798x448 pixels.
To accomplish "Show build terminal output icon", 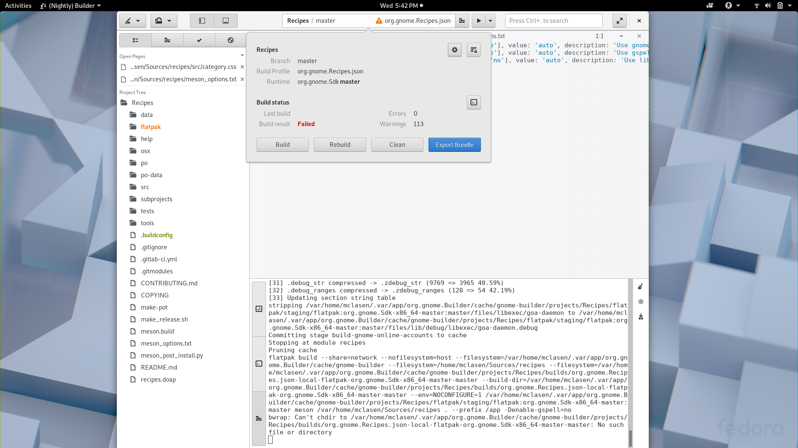I will pyautogui.click(x=474, y=102).
